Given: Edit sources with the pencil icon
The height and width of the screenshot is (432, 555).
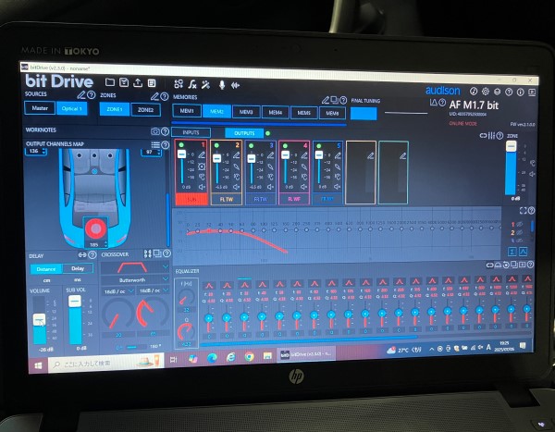Looking at the screenshot, I should tap(81, 95).
